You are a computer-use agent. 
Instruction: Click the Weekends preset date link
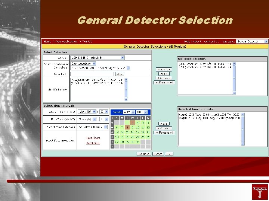93,143
